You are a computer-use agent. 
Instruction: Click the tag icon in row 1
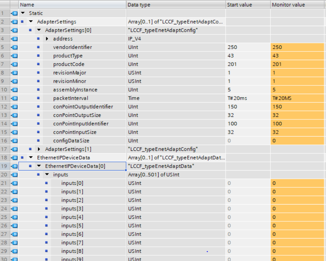[x=14, y=13]
